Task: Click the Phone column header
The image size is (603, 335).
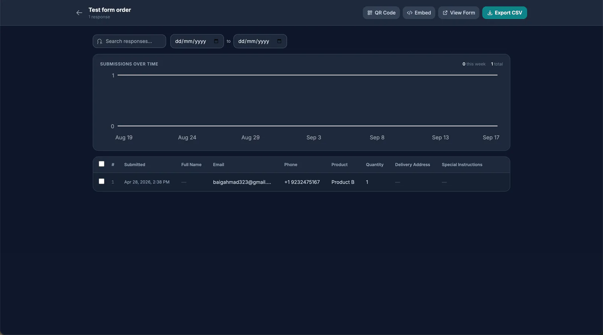Action: tap(291, 165)
